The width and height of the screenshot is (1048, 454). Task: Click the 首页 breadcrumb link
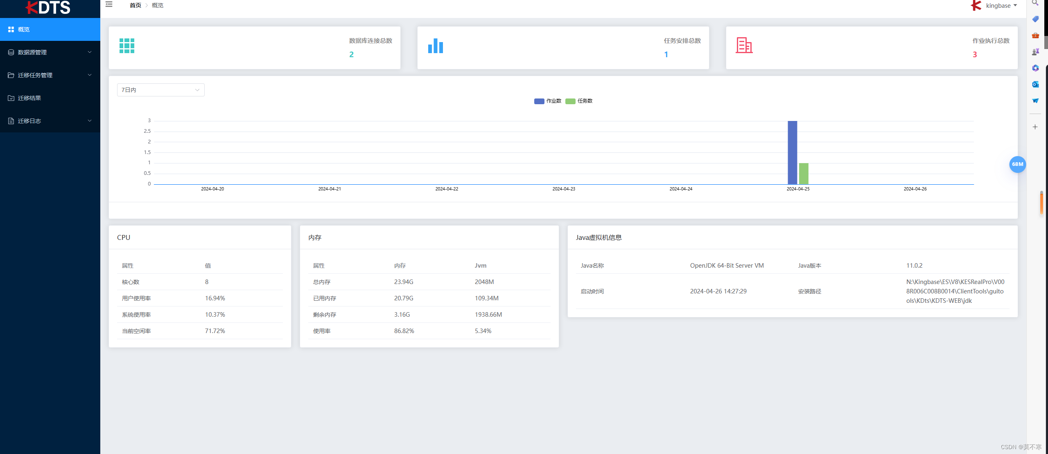(135, 5)
